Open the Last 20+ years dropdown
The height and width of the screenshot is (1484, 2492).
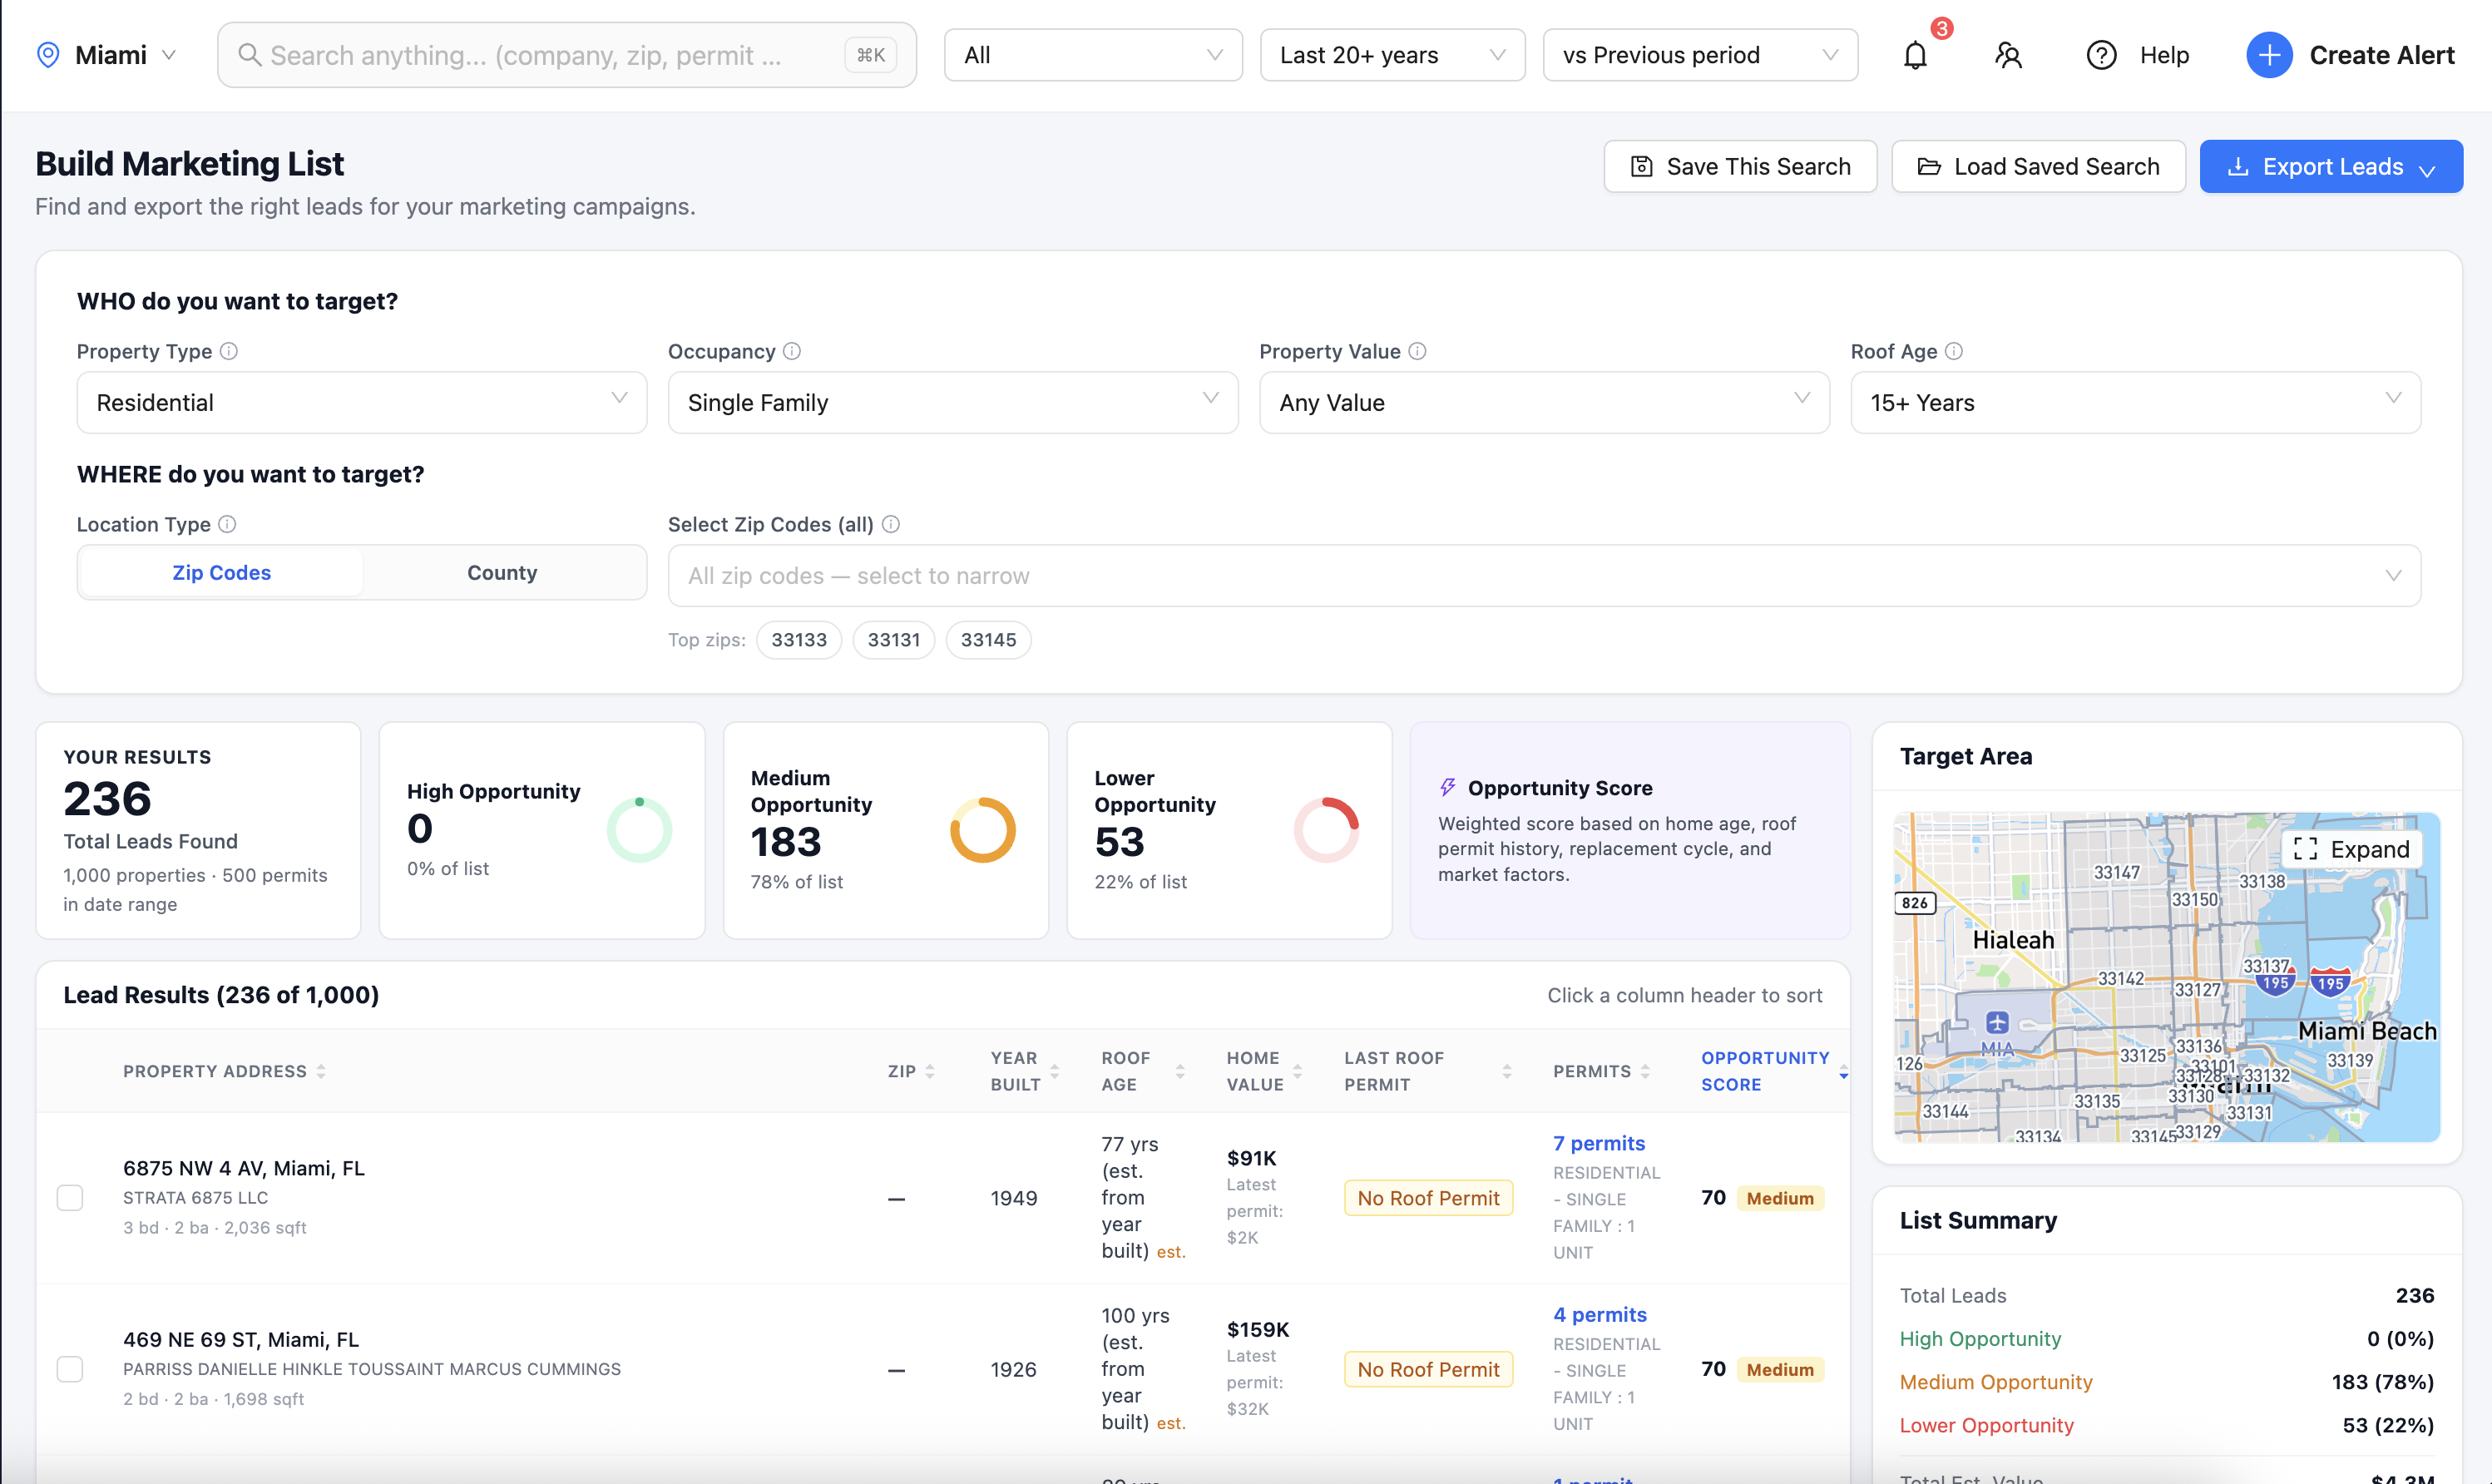coord(1392,55)
